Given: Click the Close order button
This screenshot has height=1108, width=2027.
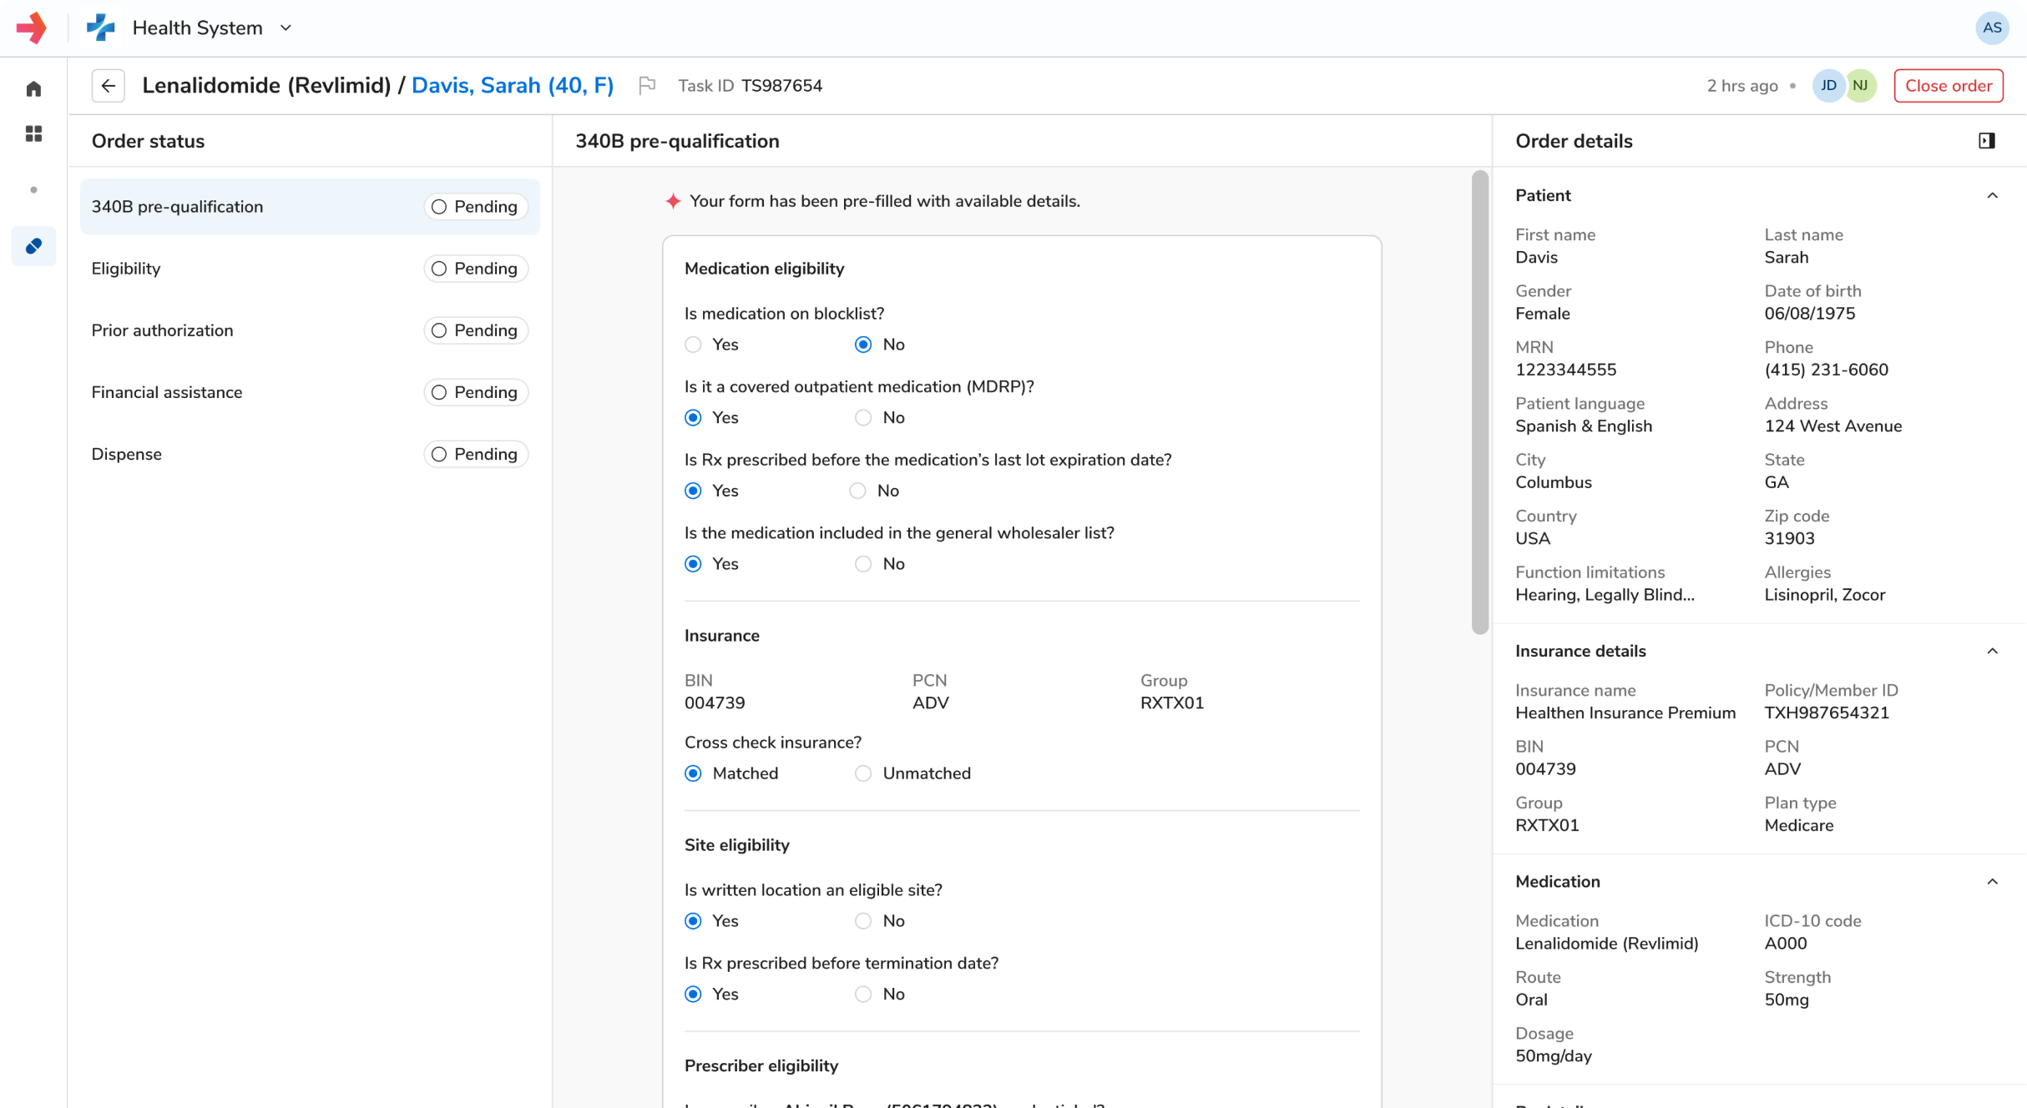Looking at the screenshot, I should click(1949, 85).
